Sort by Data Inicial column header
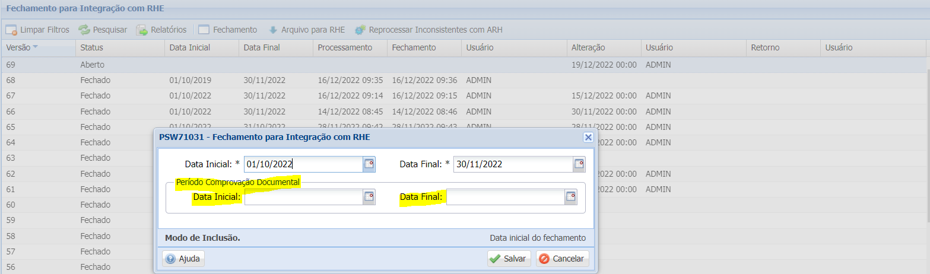This screenshot has width=930, height=274. pos(202,47)
